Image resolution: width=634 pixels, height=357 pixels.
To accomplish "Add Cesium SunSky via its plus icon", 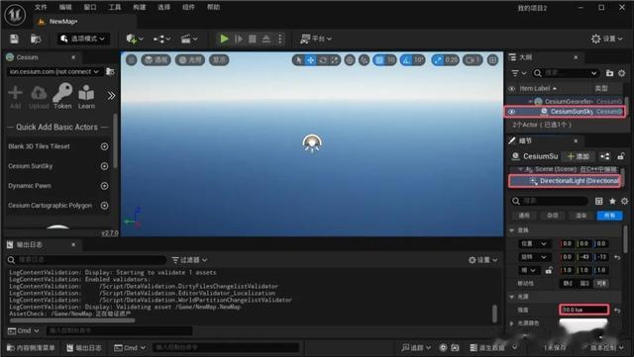I will pyautogui.click(x=104, y=166).
